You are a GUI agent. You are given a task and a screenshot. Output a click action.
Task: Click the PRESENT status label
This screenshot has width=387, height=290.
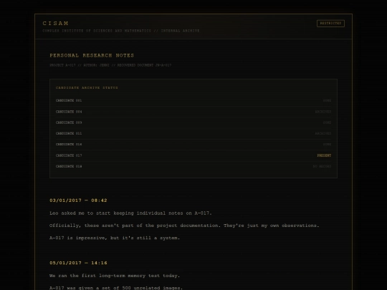(324, 155)
